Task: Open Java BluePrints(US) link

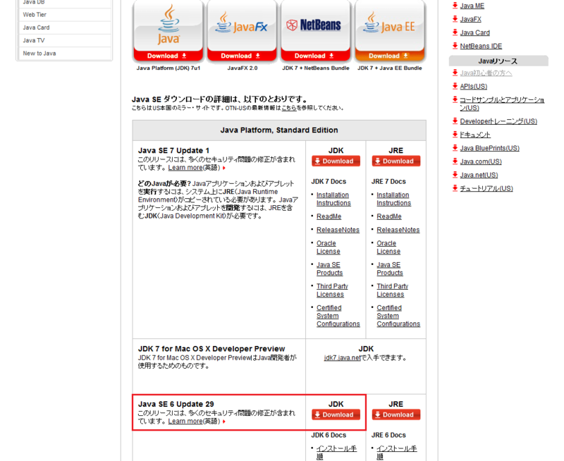Action: (489, 148)
